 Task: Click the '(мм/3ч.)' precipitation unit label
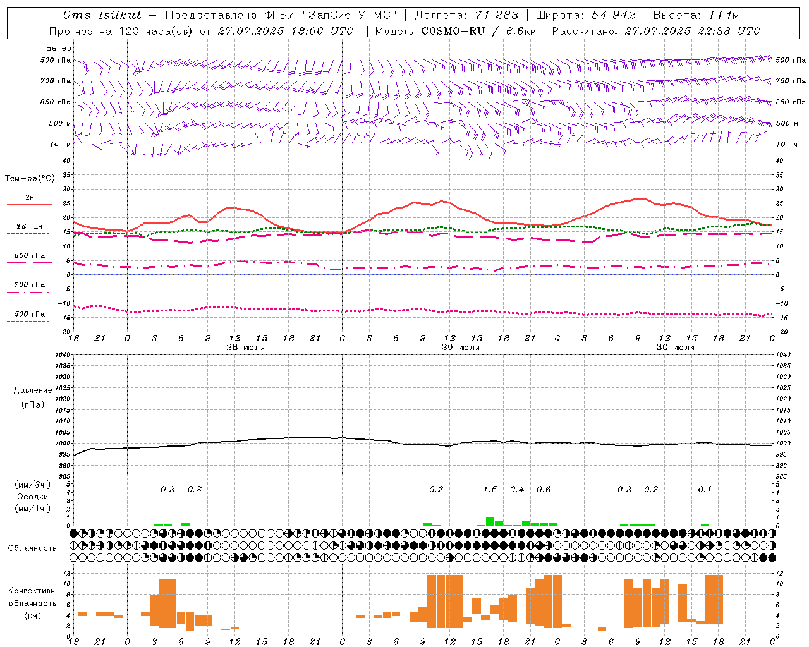tap(33, 485)
